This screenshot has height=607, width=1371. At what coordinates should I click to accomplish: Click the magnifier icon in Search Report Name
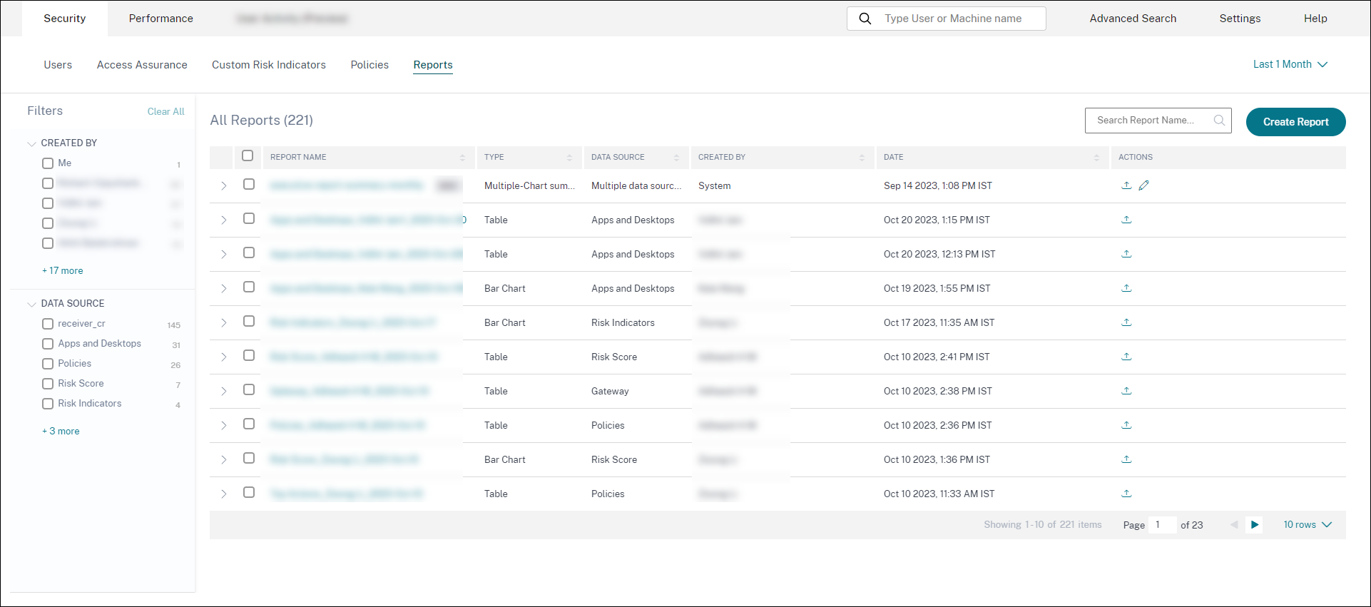(x=1219, y=121)
